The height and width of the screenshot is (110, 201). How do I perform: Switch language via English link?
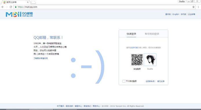(x=176, y=14)
